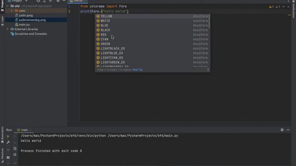Open the Bookmarks side tool window
This screenshot has width=296, height=166.
2,135
